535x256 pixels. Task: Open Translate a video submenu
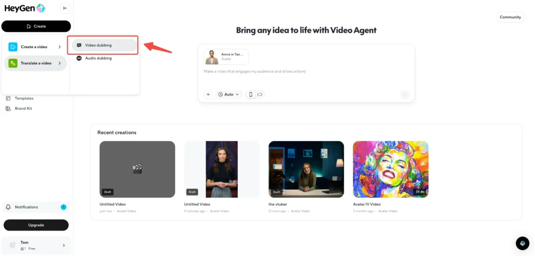(35, 63)
